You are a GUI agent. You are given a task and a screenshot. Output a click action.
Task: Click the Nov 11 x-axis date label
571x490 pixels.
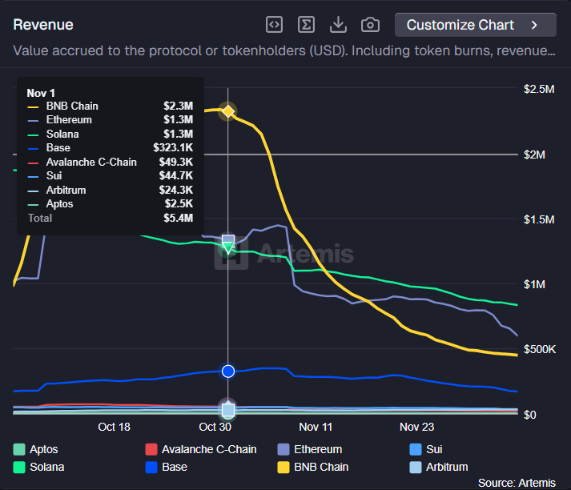click(x=316, y=427)
